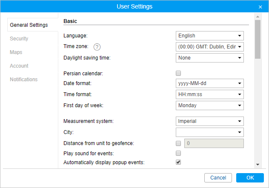The width and height of the screenshot is (269, 188).
Task: Click the Language: label
Action: click(75, 36)
